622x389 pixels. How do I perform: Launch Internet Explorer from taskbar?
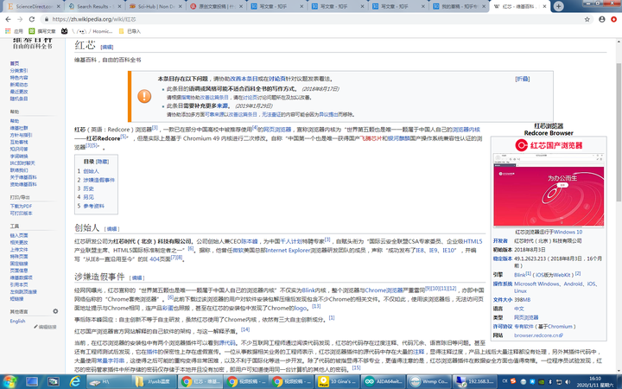click(74, 381)
